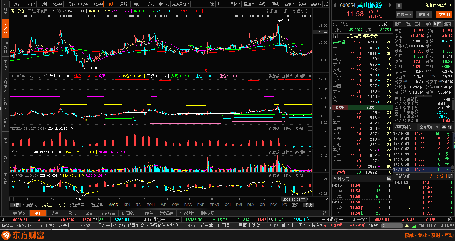This screenshot has width=455, height=241.
Task: Click the 24小时直播 news link
Action: pos(47,226)
